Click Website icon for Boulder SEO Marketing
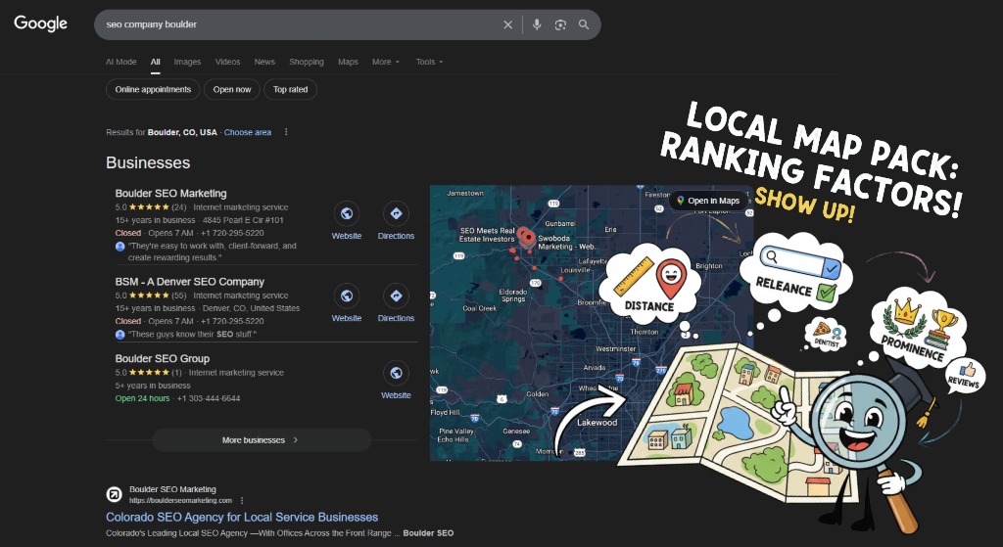The height and width of the screenshot is (547, 1003). pyautogui.click(x=347, y=214)
